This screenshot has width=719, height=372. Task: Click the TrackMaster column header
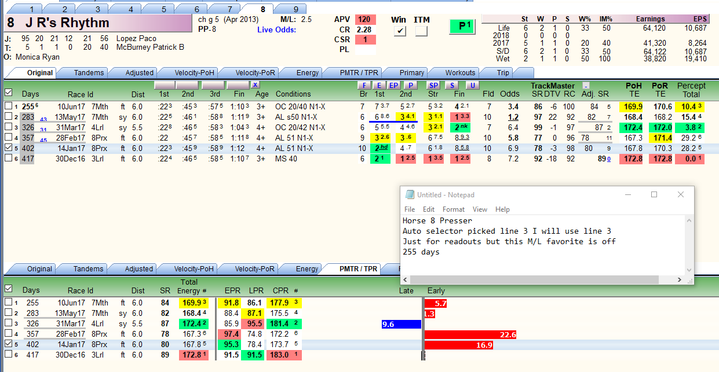(x=553, y=86)
